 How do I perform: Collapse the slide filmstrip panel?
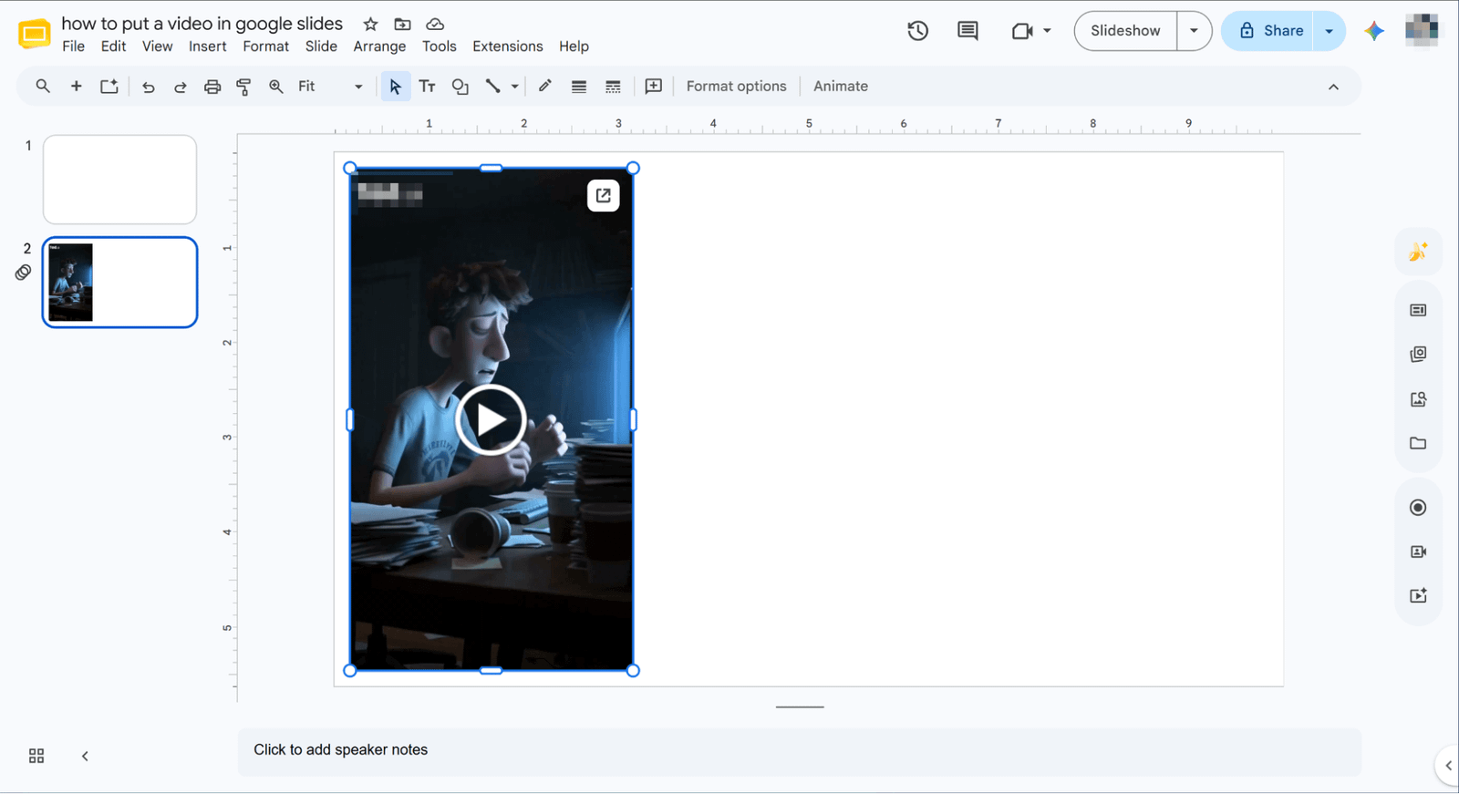85,756
